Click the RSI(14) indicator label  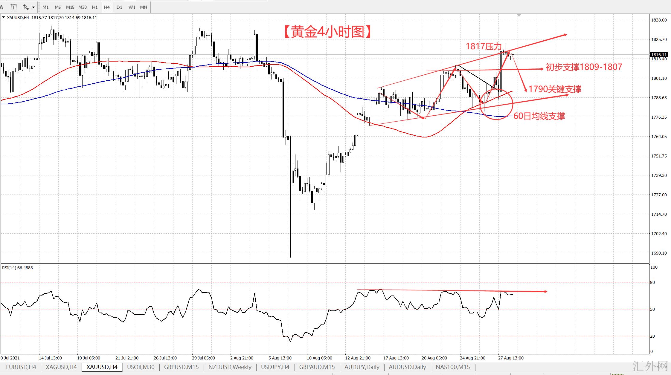[17, 268]
